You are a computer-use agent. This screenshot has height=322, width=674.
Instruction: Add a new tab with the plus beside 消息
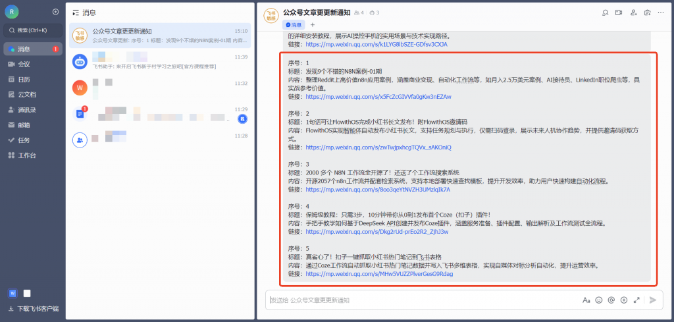[313, 25]
